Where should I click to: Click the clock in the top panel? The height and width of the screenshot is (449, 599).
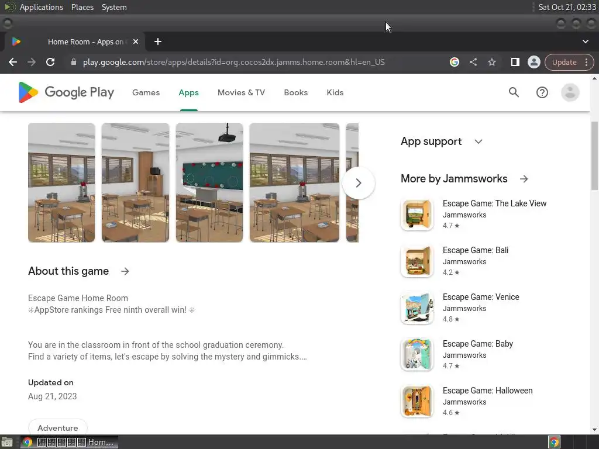[x=567, y=7]
